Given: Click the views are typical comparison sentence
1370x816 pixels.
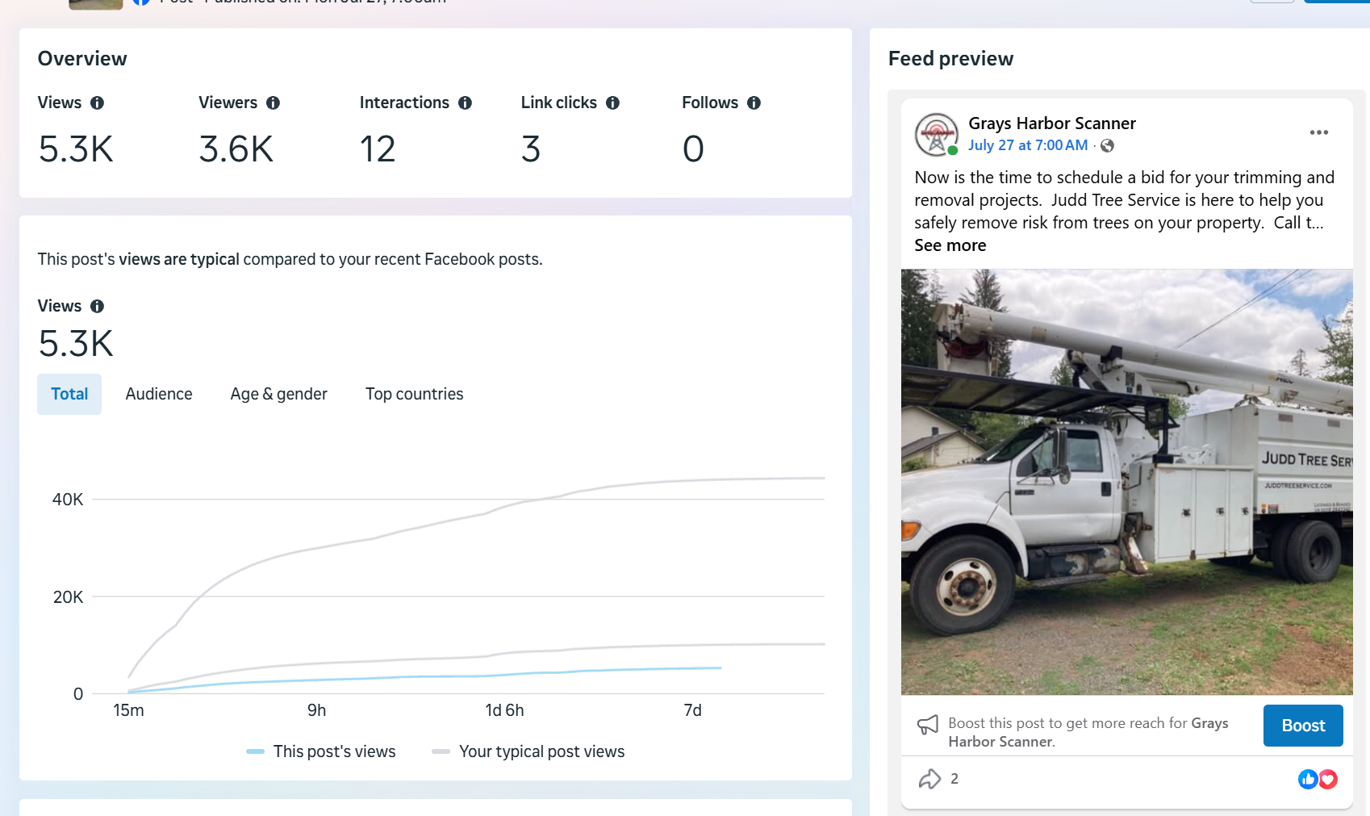Looking at the screenshot, I should point(290,259).
